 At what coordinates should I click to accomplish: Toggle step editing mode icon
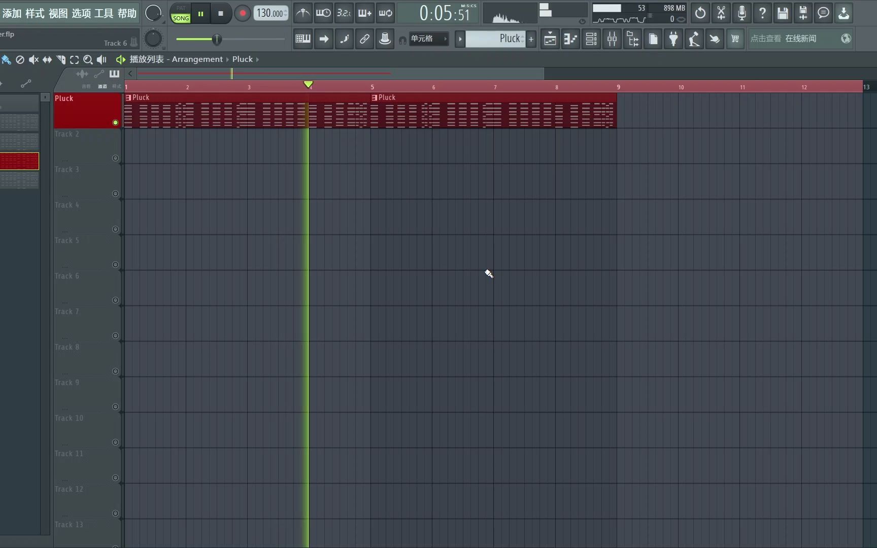coord(344,39)
